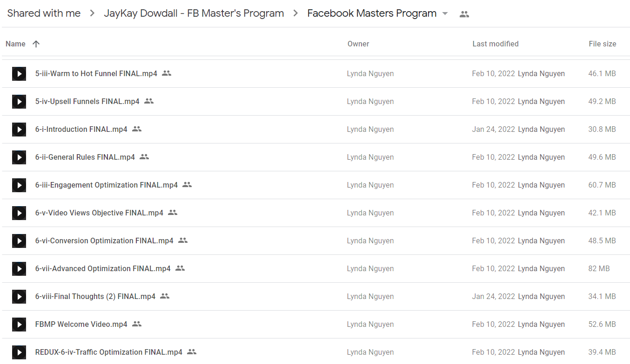Image resolution: width=630 pixels, height=364 pixels.
Task: Click shared icon beside 6-iii-Engagement Optimization
Action: pos(187,185)
